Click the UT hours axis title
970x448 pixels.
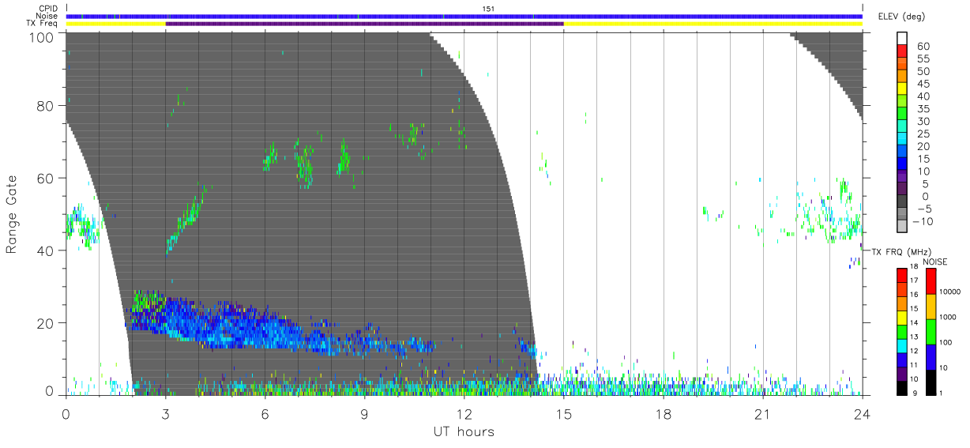coord(463,431)
